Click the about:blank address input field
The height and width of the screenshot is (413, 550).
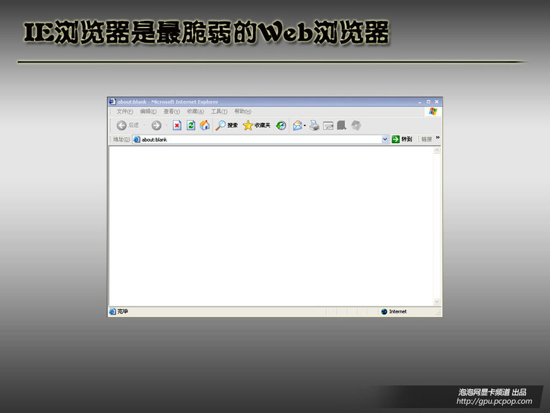(x=261, y=139)
